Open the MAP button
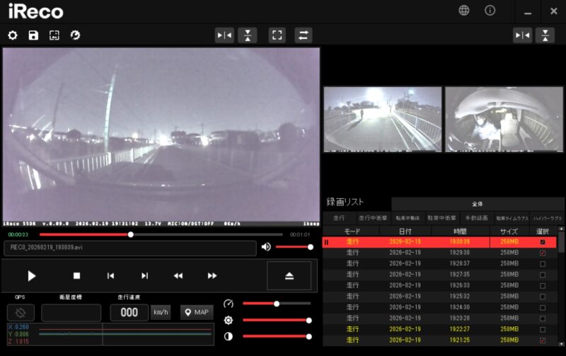 197,312
